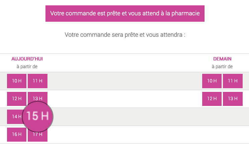The height and width of the screenshot is (149, 249).
Task: Click the order ready at pharmacy banner
Action: [x=125, y=13]
